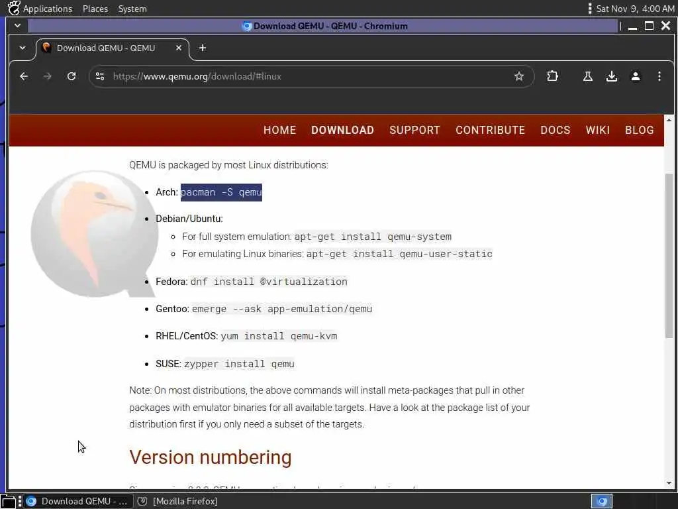Open the CONTRIBUTE nav item
The image size is (678, 509).
pyautogui.click(x=490, y=131)
